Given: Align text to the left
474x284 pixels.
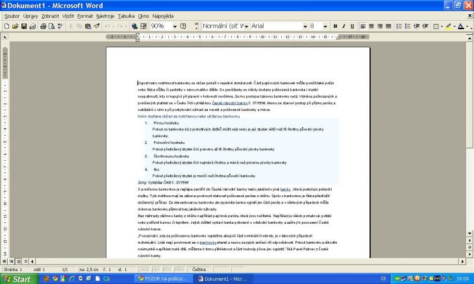Looking at the screenshot, I should (x=363, y=26).
